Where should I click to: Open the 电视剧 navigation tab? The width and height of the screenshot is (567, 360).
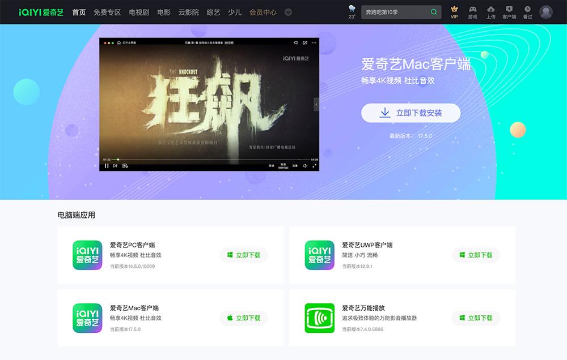click(139, 12)
